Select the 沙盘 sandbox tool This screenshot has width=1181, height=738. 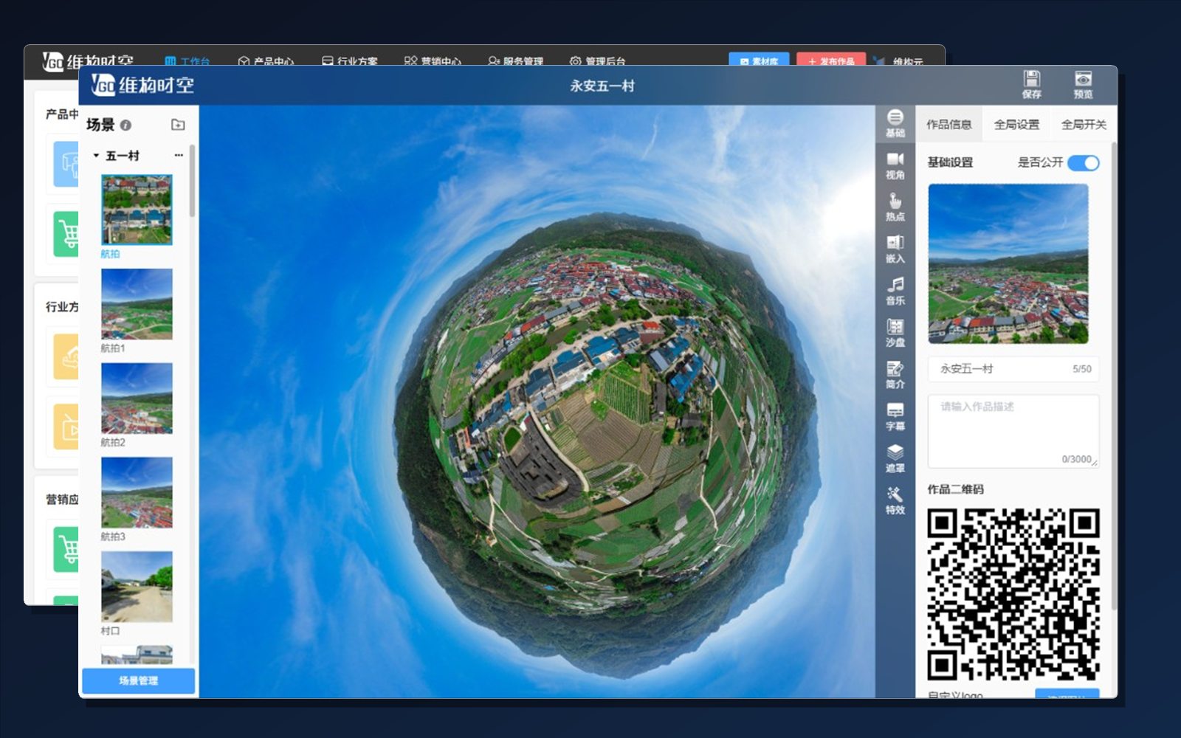tap(895, 333)
